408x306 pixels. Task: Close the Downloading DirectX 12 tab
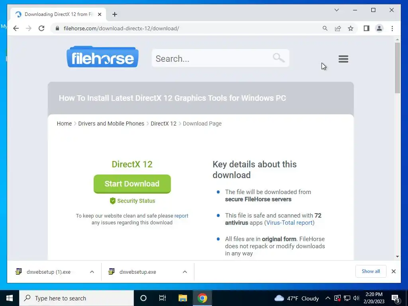[99, 14]
